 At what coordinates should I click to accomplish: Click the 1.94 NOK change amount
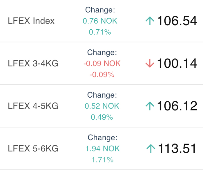coord(102,149)
